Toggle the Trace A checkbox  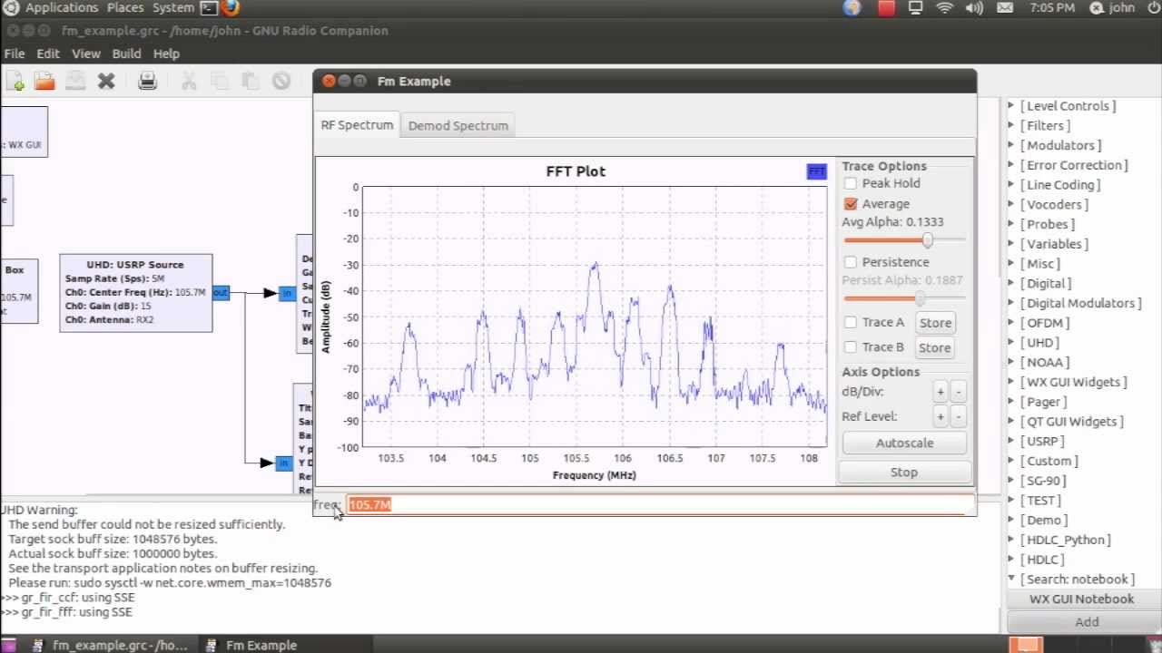(x=850, y=322)
